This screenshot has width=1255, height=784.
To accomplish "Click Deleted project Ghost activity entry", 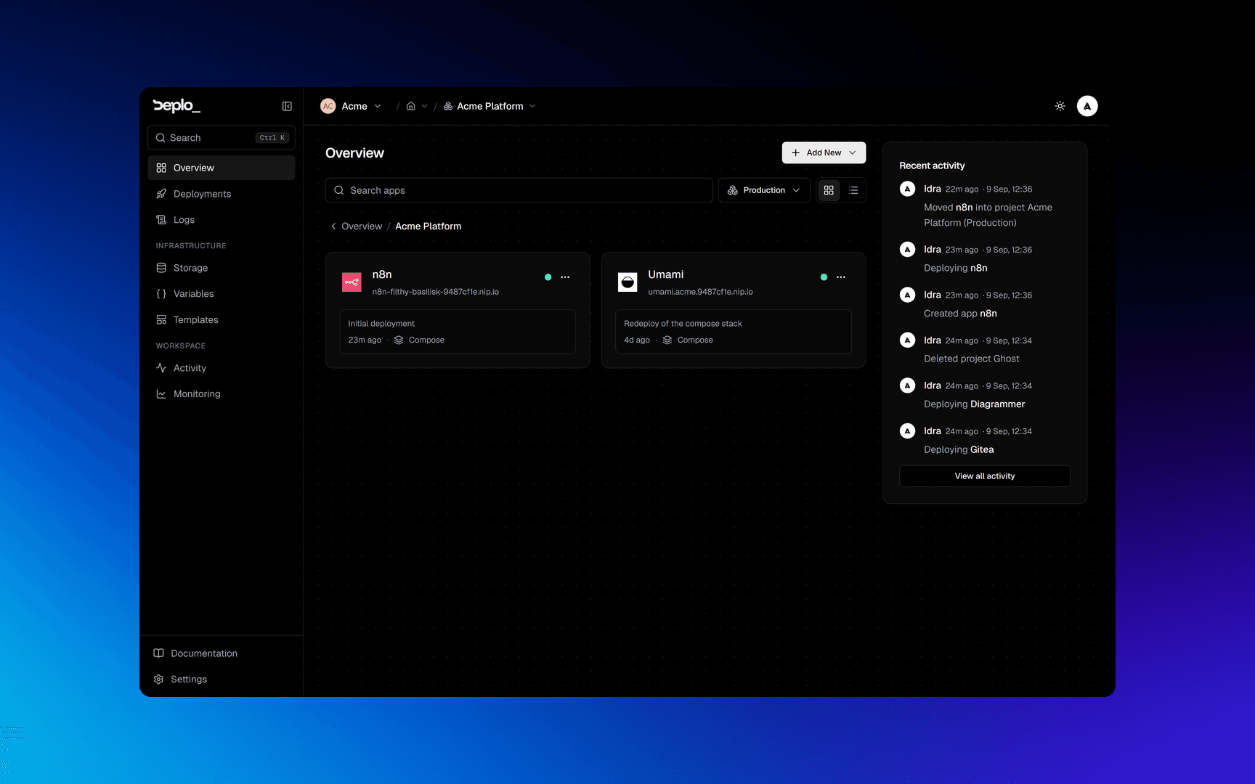I will (x=985, y=349).
